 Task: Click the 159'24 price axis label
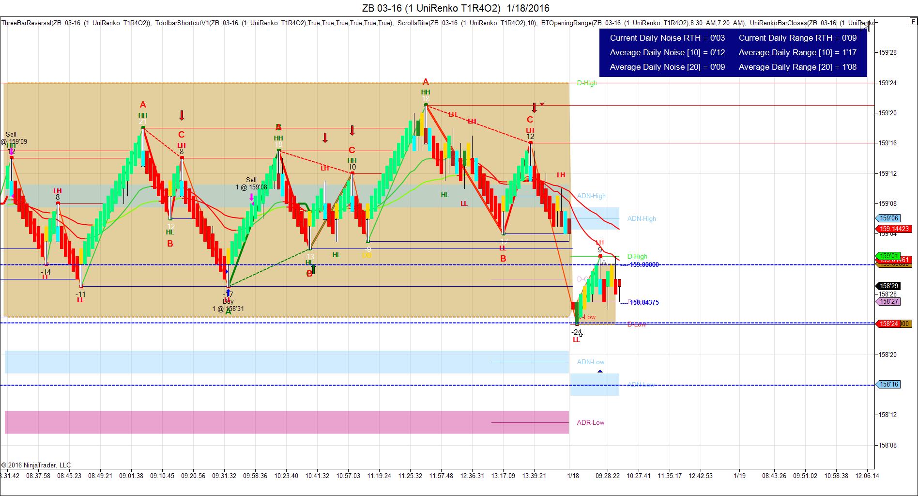(887, 83)
